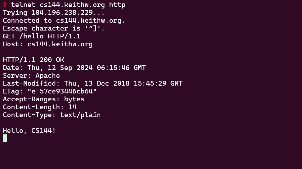This screenshot has width=302, height=169.
Task: Click the Escape character line
Action: 53,28
